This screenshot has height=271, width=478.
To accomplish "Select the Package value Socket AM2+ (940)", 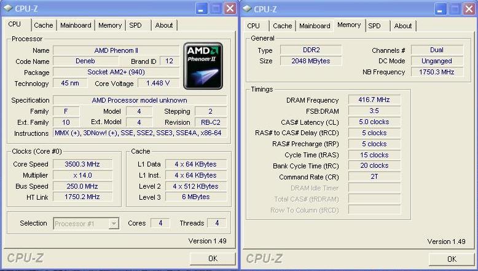I will [116, 72].
